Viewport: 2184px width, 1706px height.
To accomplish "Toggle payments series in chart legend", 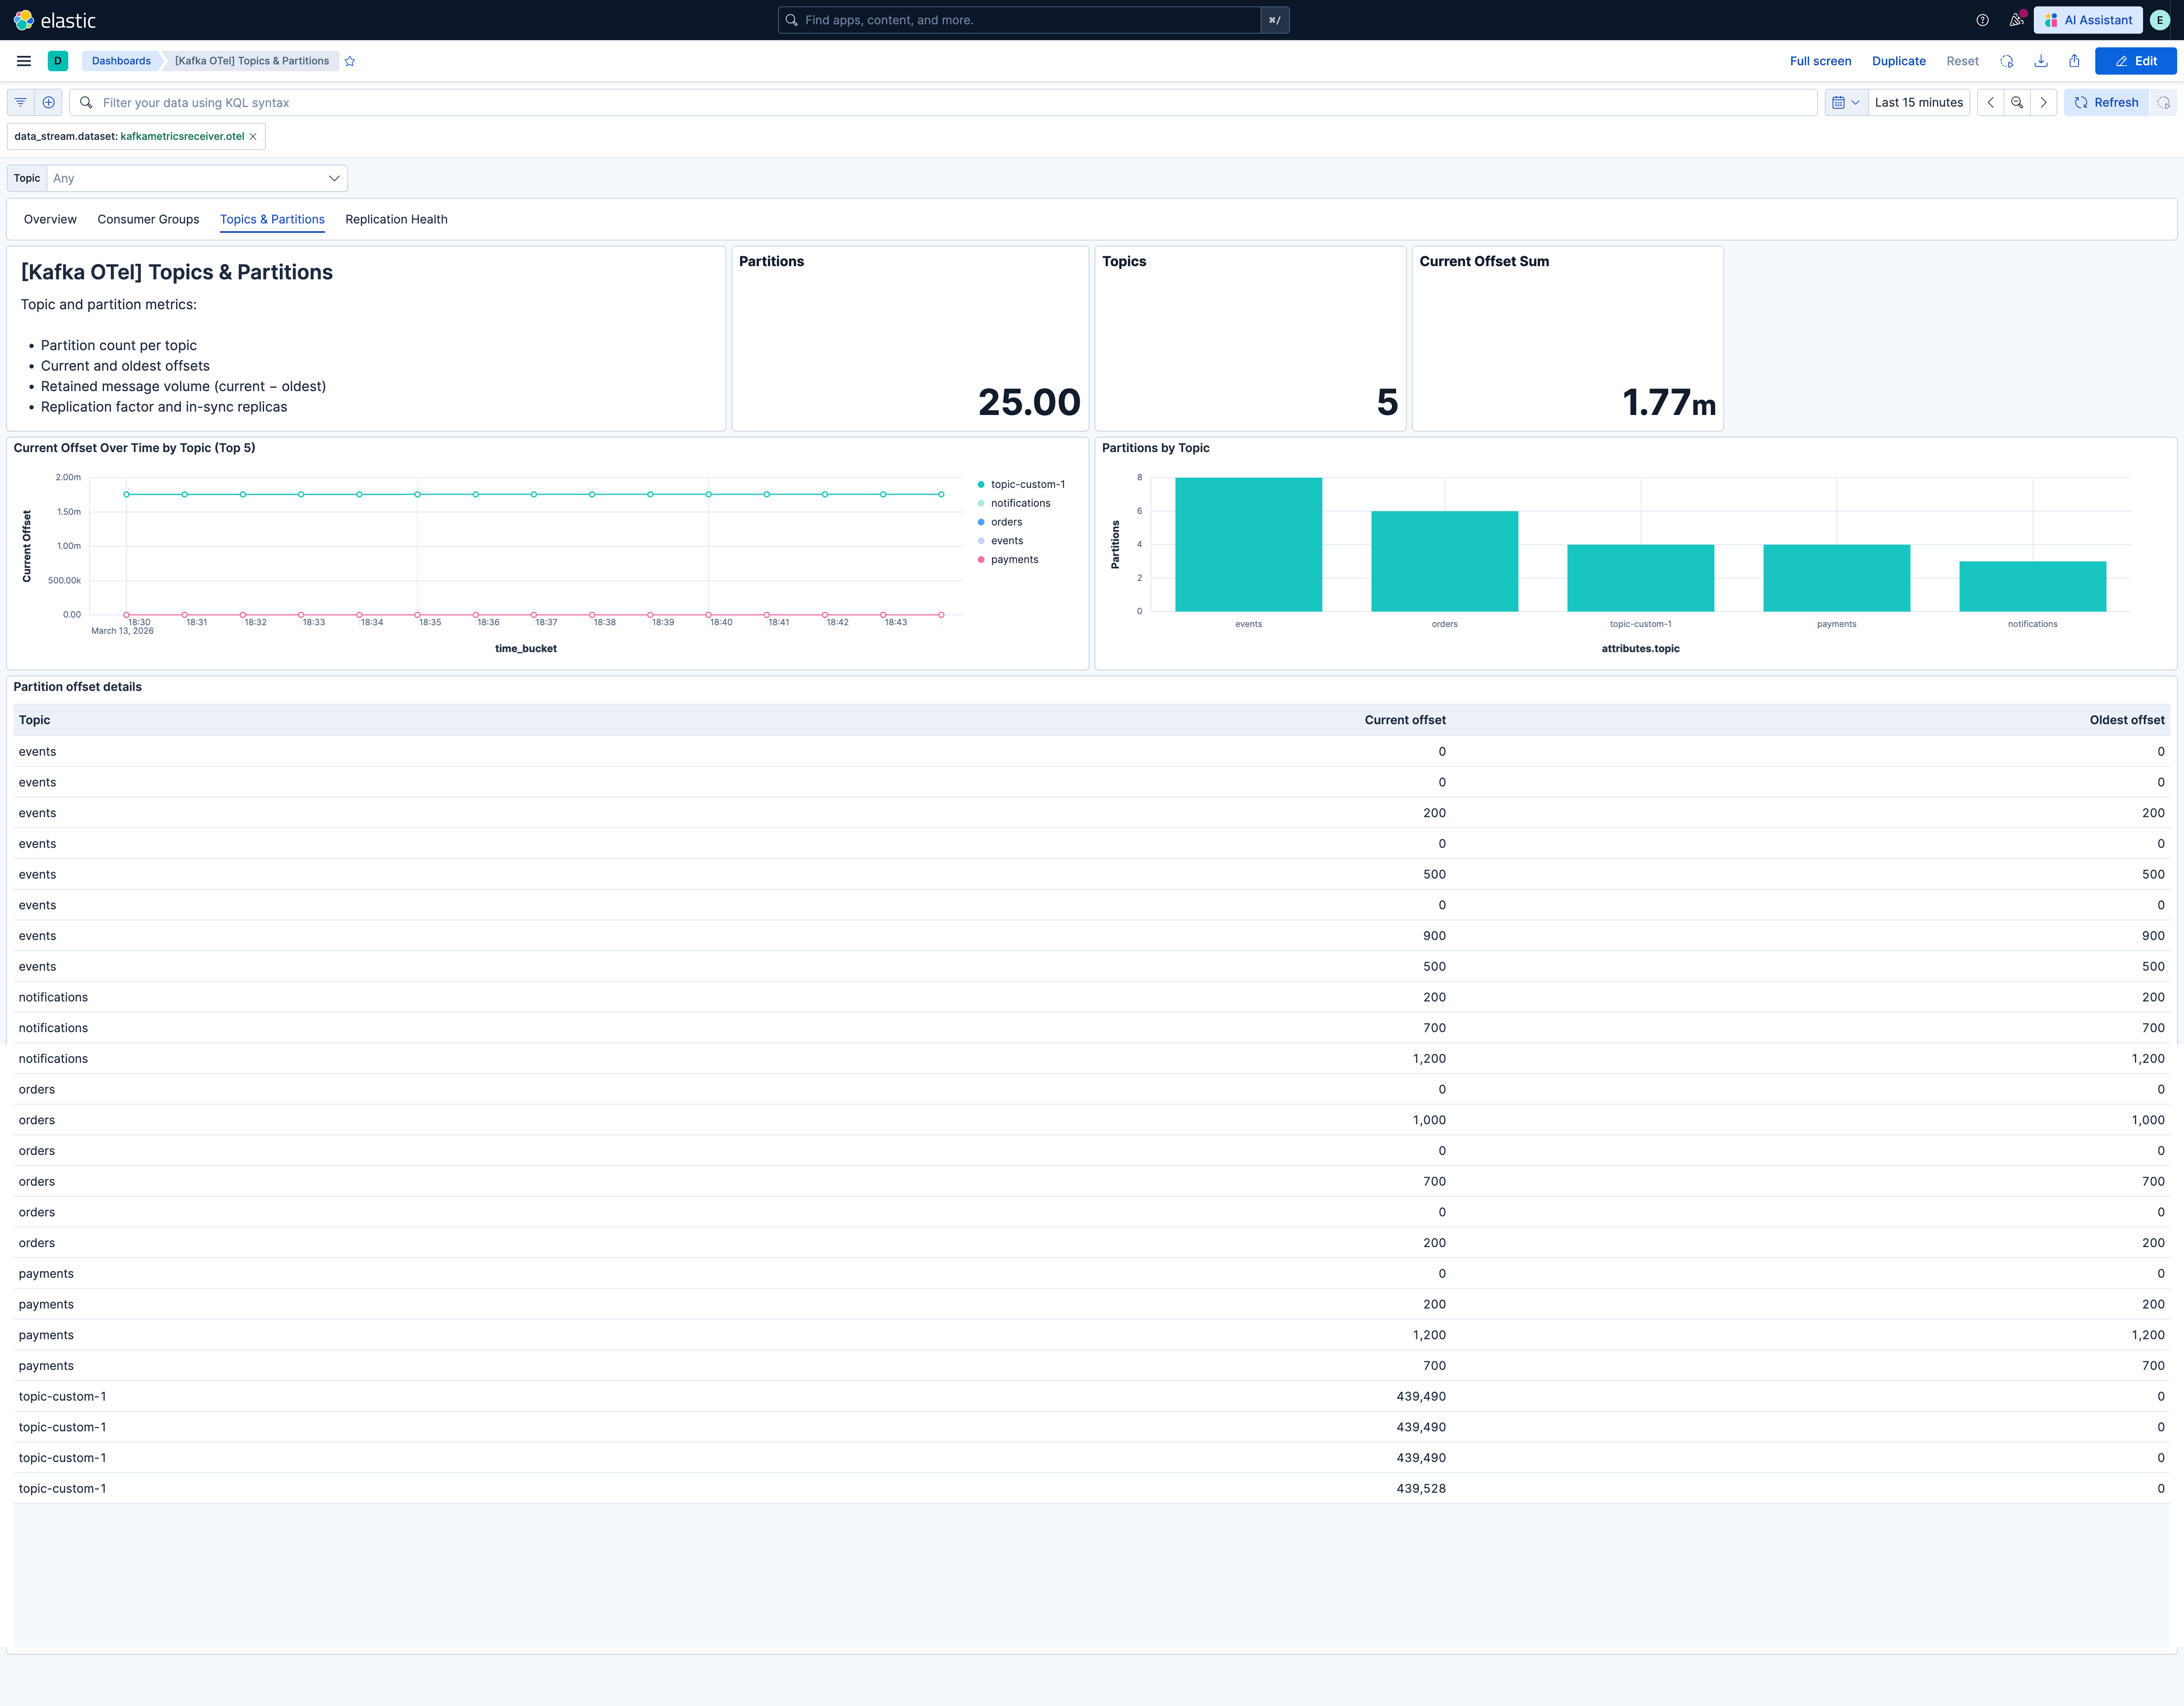I will click(x=1013, y=560).
